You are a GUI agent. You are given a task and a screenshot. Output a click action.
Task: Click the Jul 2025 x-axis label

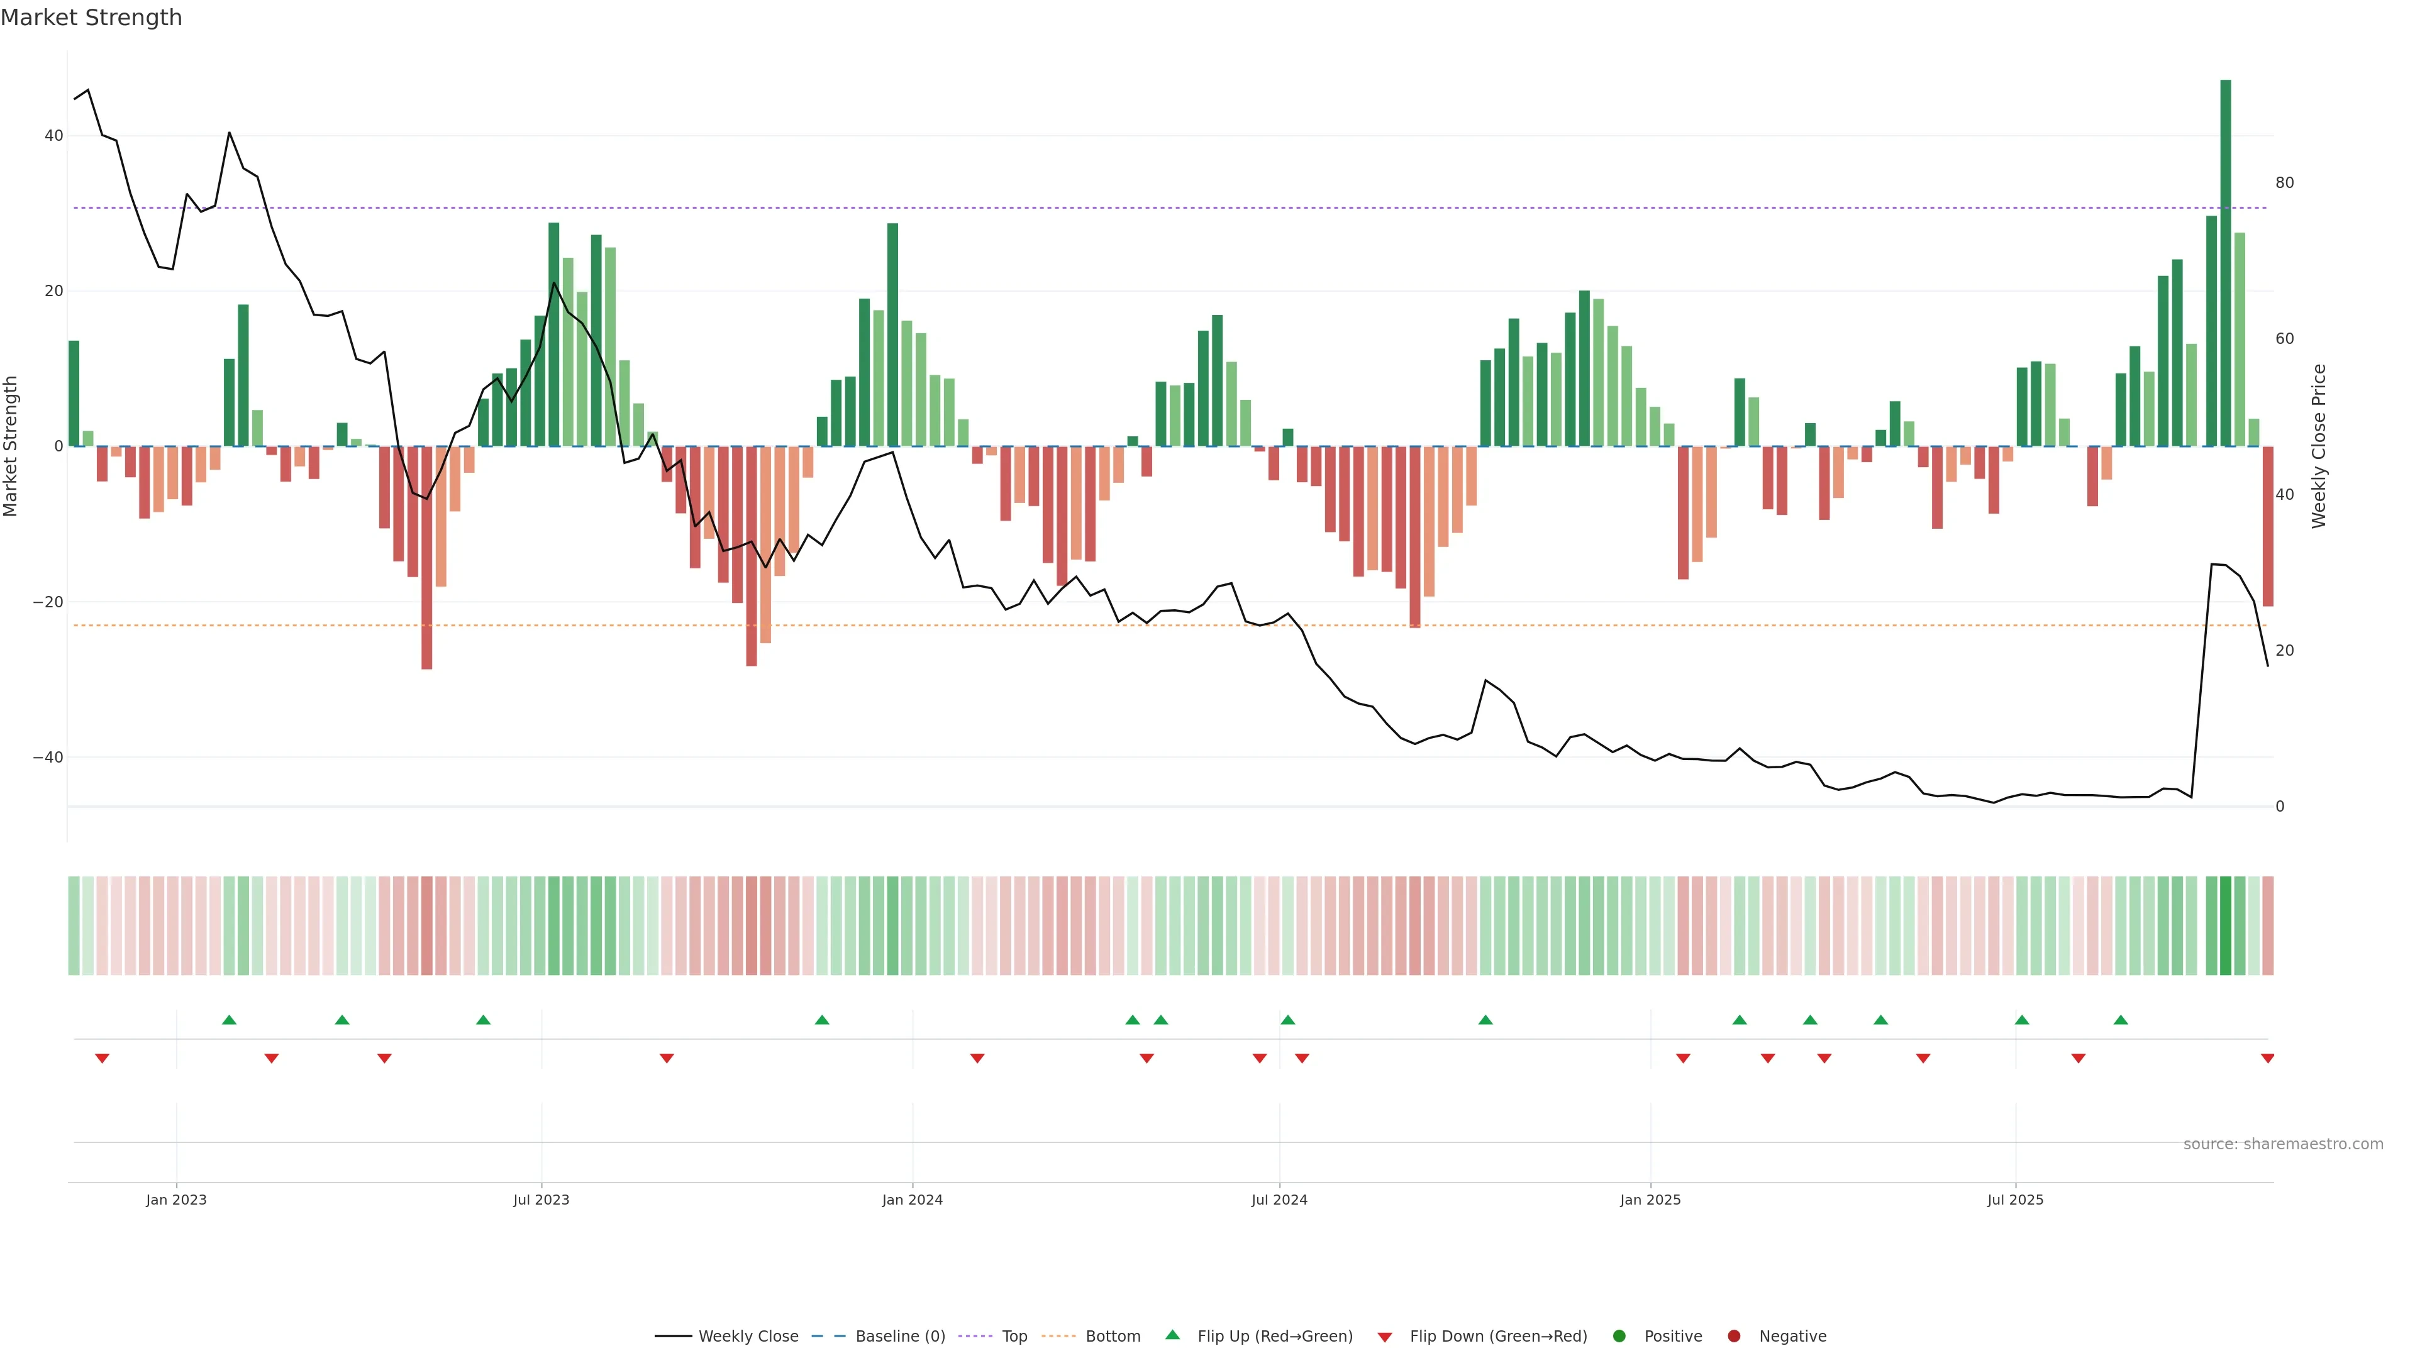(x=2014, y=1200)
